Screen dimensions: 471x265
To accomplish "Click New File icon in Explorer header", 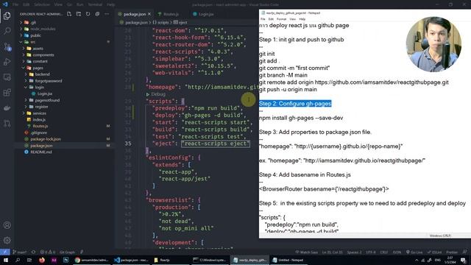I will [x=69, y=14].
